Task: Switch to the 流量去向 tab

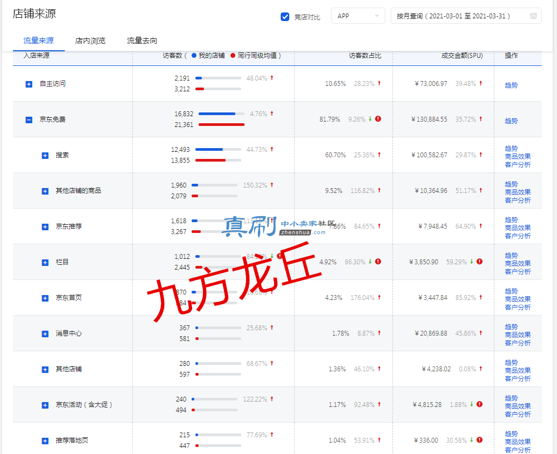Action: (142, 41)
